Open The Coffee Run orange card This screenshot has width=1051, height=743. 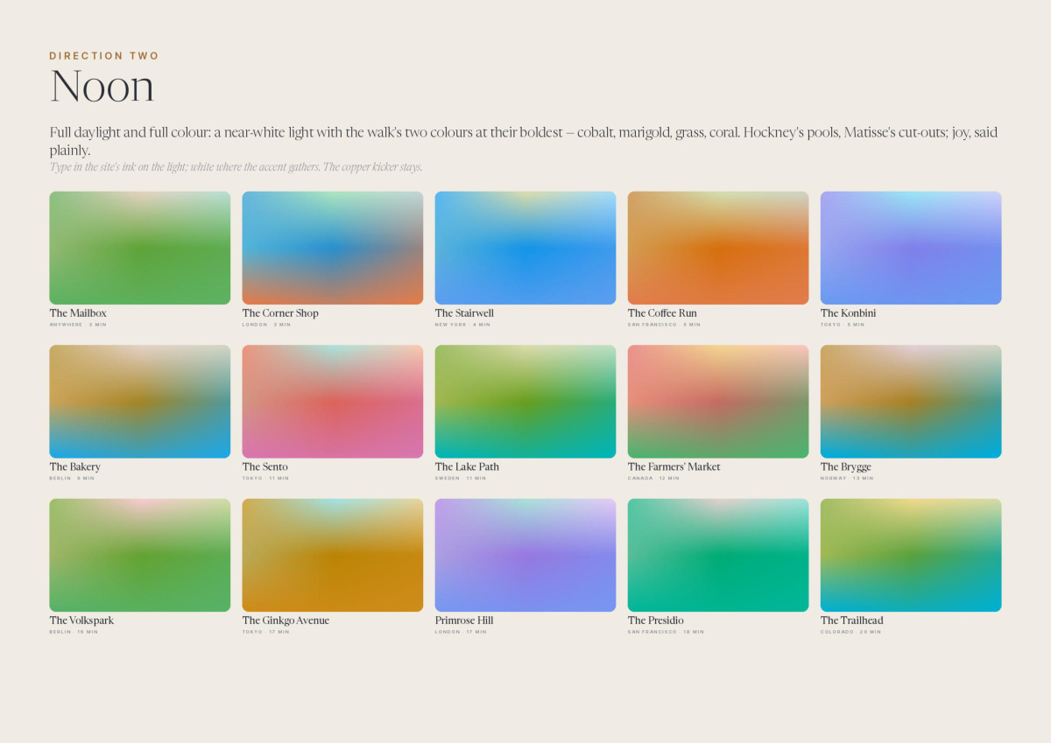pos(718,248)
